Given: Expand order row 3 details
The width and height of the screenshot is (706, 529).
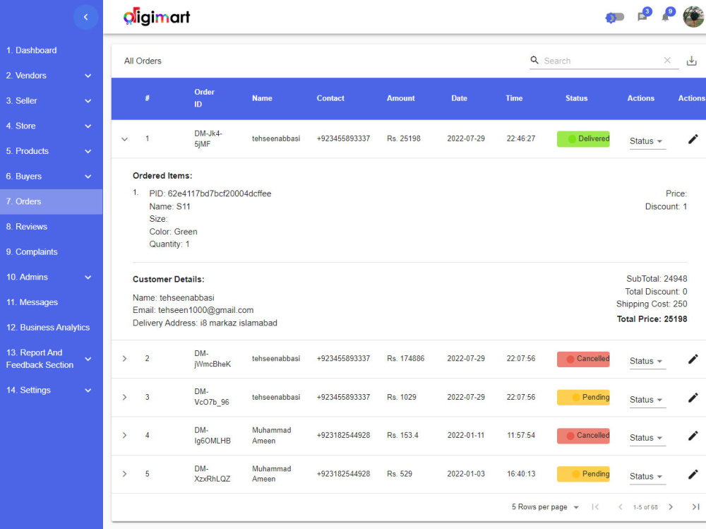Looking at the screenshot, I should point(125,397).
